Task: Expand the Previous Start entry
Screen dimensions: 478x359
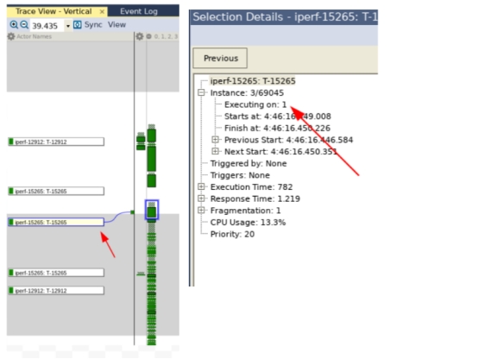Action: click(215, 140)
